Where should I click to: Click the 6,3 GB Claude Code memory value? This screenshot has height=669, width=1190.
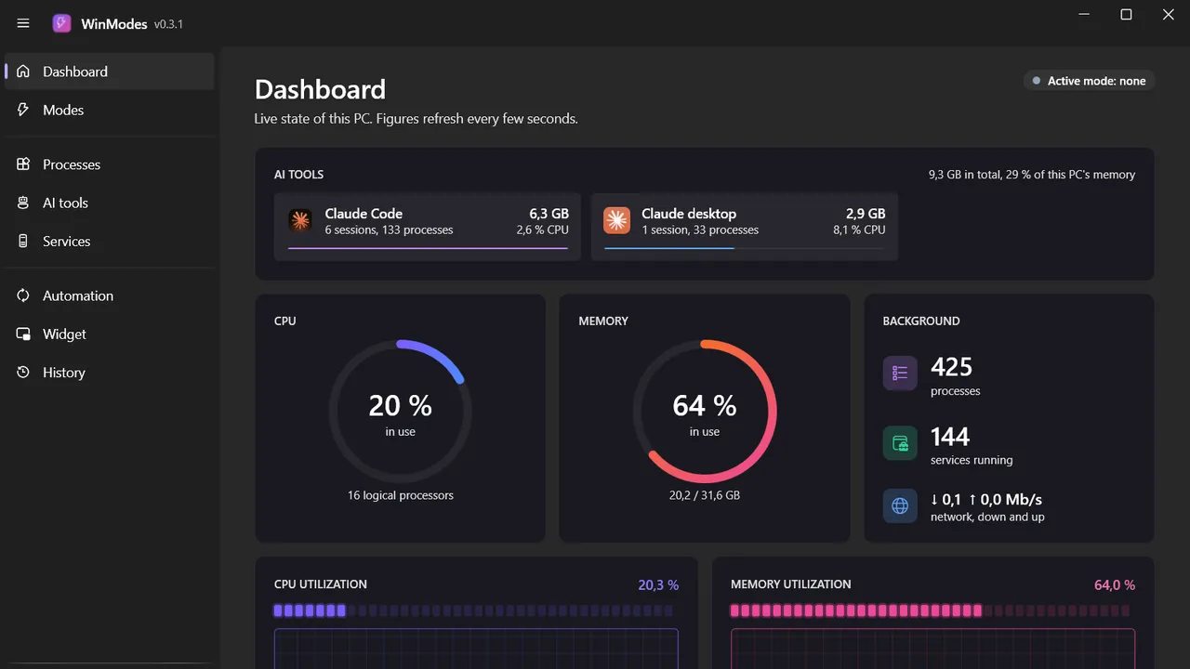point(549,214)
